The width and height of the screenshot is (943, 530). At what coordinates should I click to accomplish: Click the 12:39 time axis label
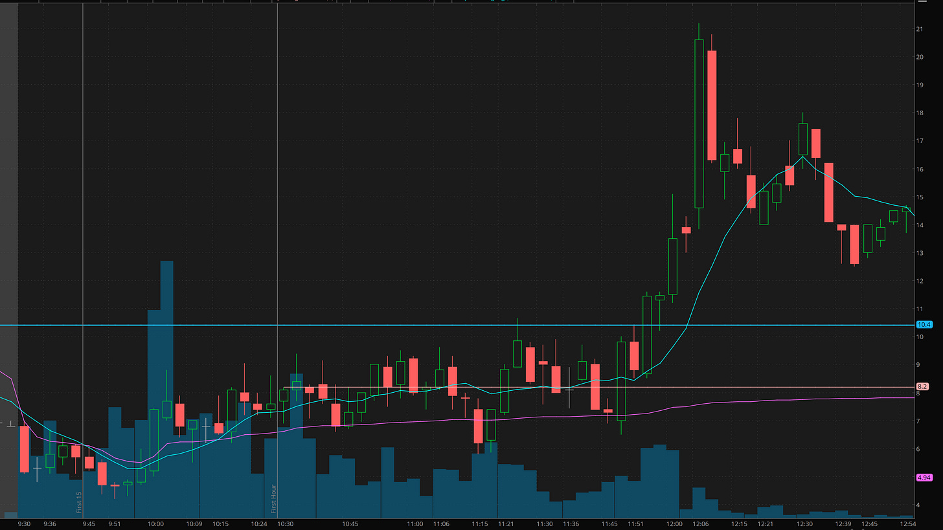coord(843,524)
